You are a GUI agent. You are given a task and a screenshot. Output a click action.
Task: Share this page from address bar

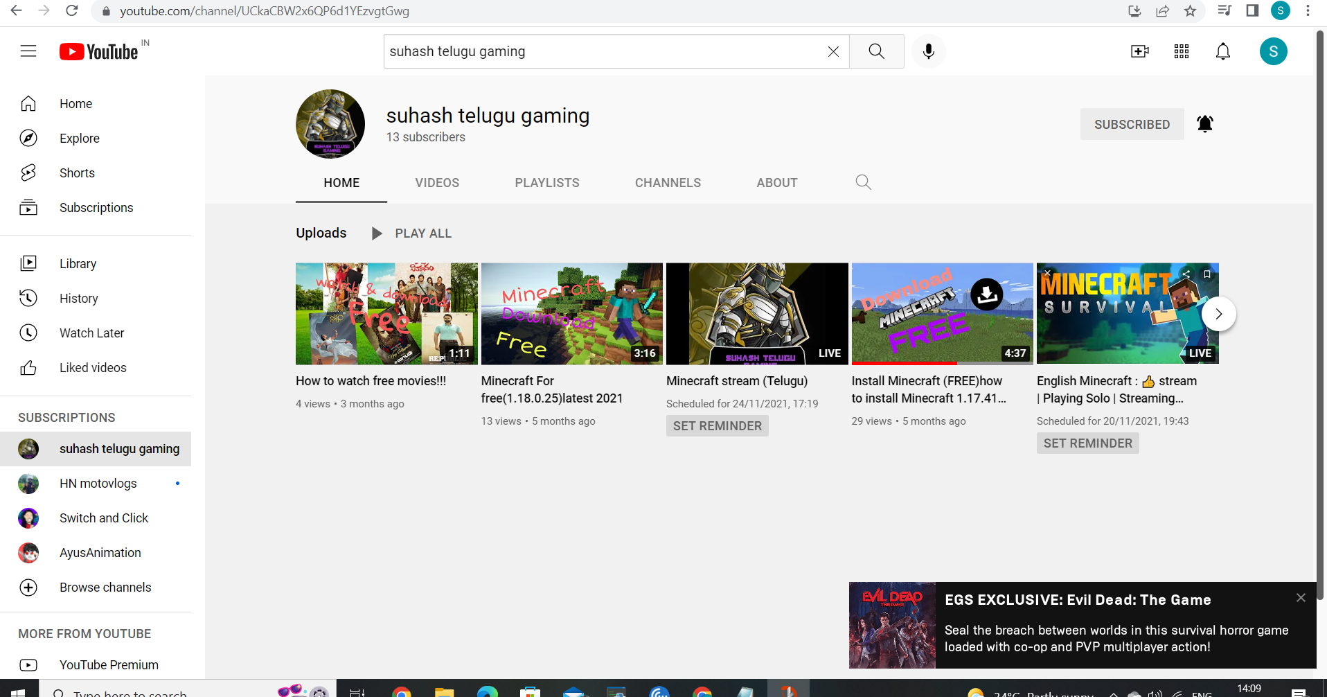(x=1163, y=11)
